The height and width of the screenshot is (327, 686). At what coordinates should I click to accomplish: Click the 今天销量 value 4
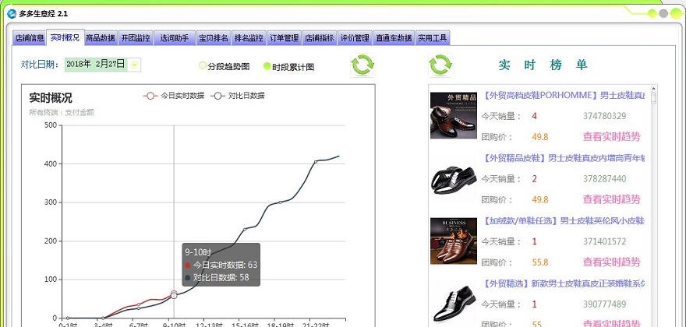click(x=534, y=116)
